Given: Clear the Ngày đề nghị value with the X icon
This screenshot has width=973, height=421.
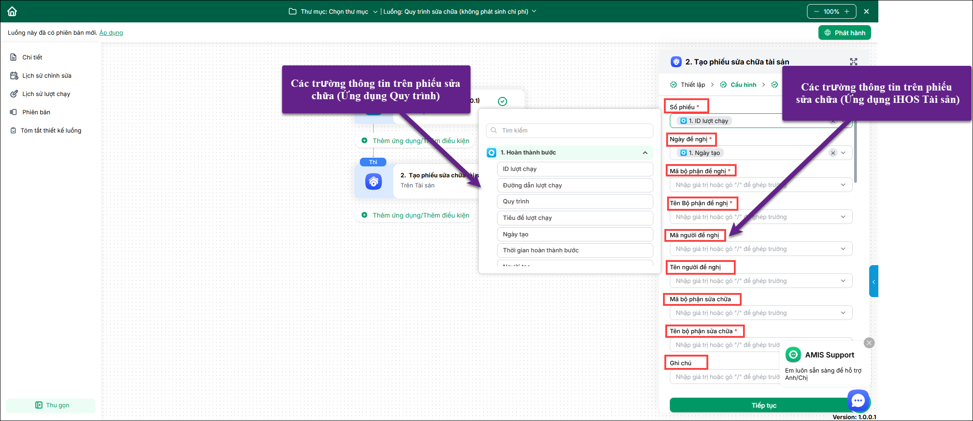Looking at the screenshot, I should (x=833, y=153).
